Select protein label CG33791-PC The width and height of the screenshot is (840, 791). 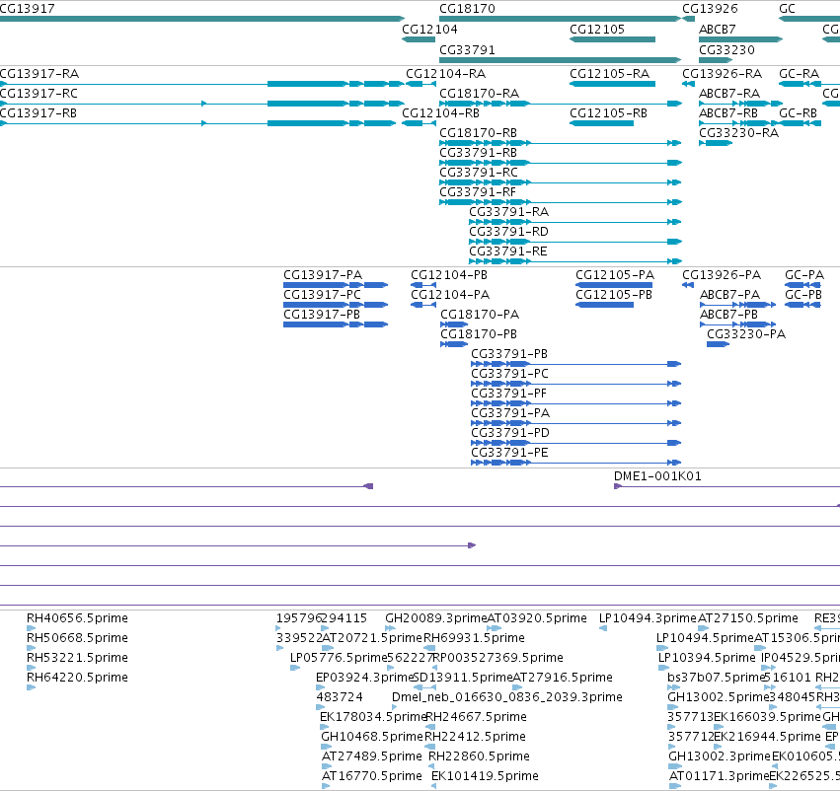tap(510, 374)
